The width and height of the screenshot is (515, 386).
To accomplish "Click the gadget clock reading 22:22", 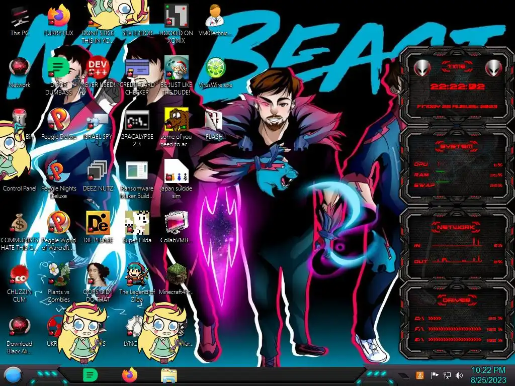I will point(457,86).
